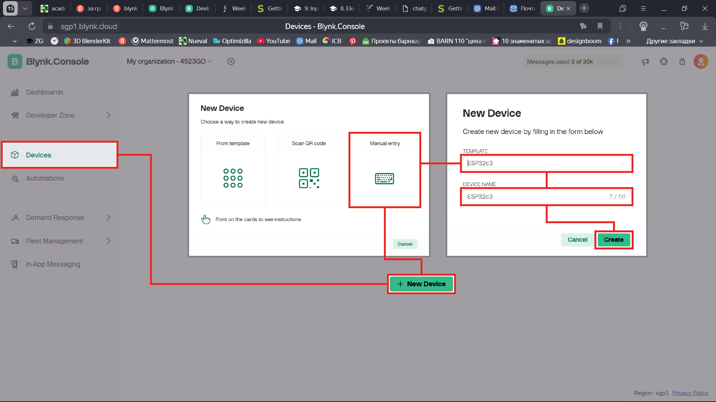716x402 pixels.
Task: Close the active De tab
Action: [568, 8]
